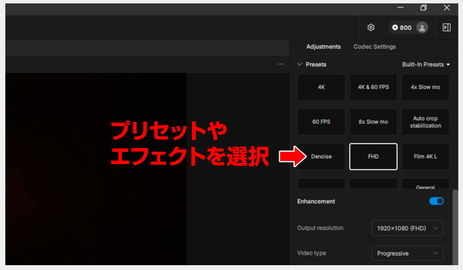Collapse the Presets section chevron

(300, 64)
